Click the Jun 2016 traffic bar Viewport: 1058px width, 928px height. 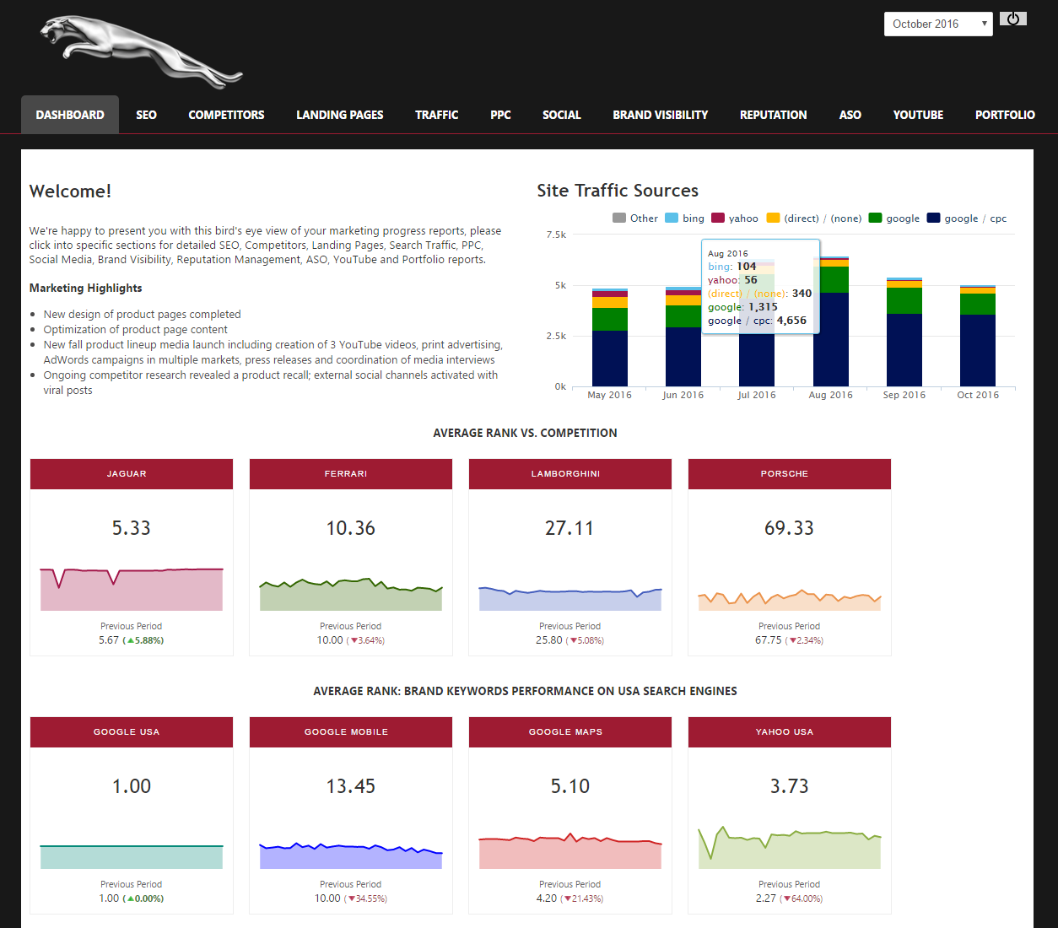pyautogui.click(x=683, y=337)
